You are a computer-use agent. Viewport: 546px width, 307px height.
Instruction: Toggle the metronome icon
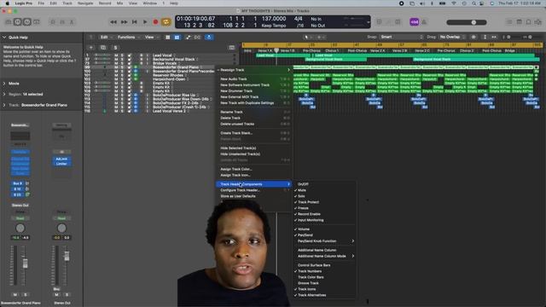[424, 22]
